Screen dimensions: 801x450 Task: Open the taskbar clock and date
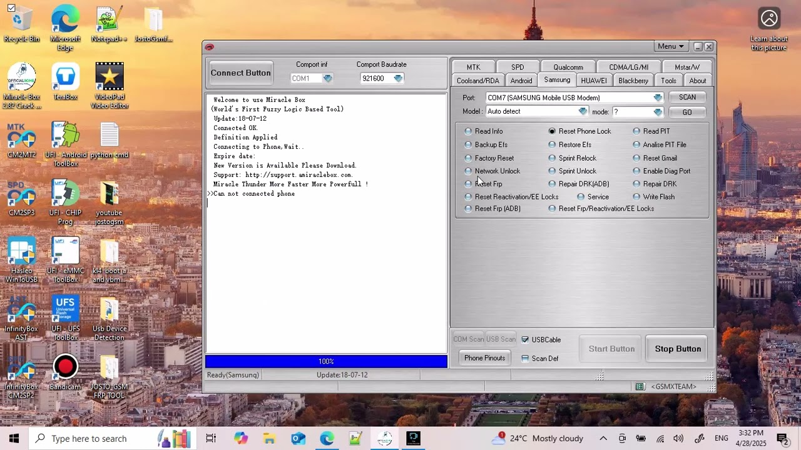point(750,439)
